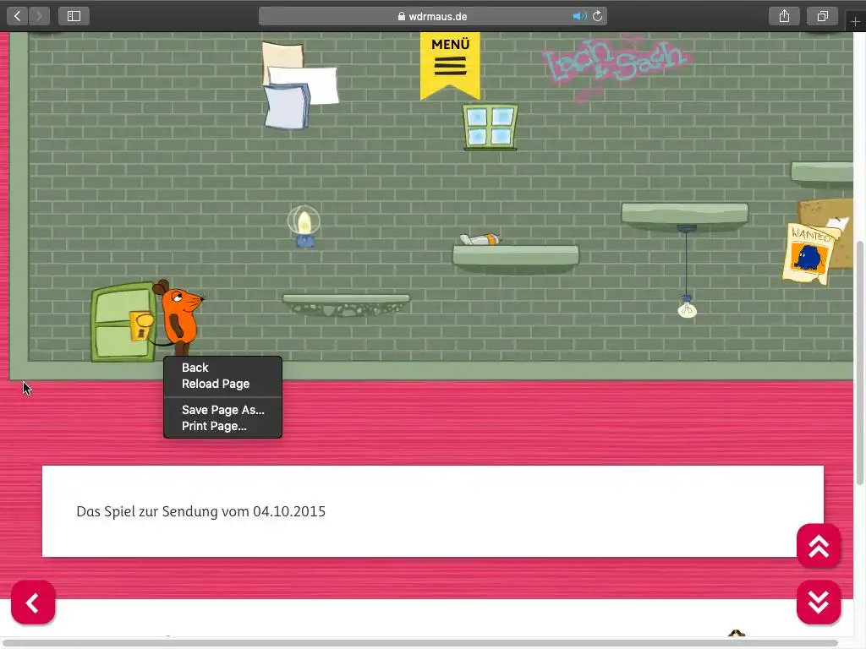Image resolution: width=866 pixels, height=649 pixels.
Task: Click the wdrmaus.de address field
Action: click(432, 16)
